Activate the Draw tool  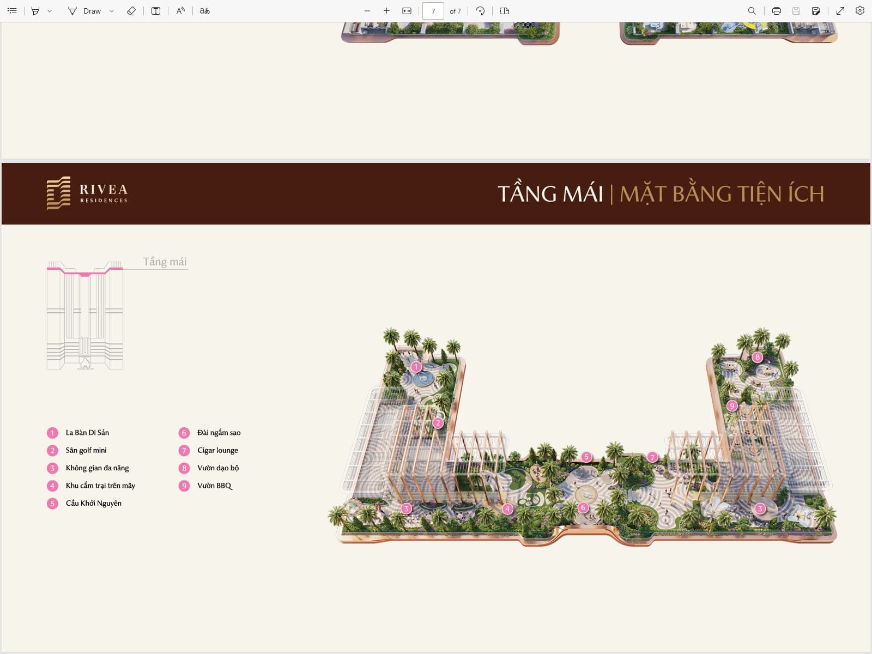pos(84,11)
